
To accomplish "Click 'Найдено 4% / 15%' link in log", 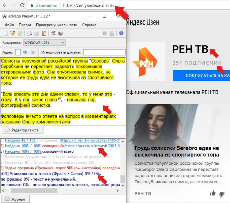I will pyautogui.click(x=20, y=140).
